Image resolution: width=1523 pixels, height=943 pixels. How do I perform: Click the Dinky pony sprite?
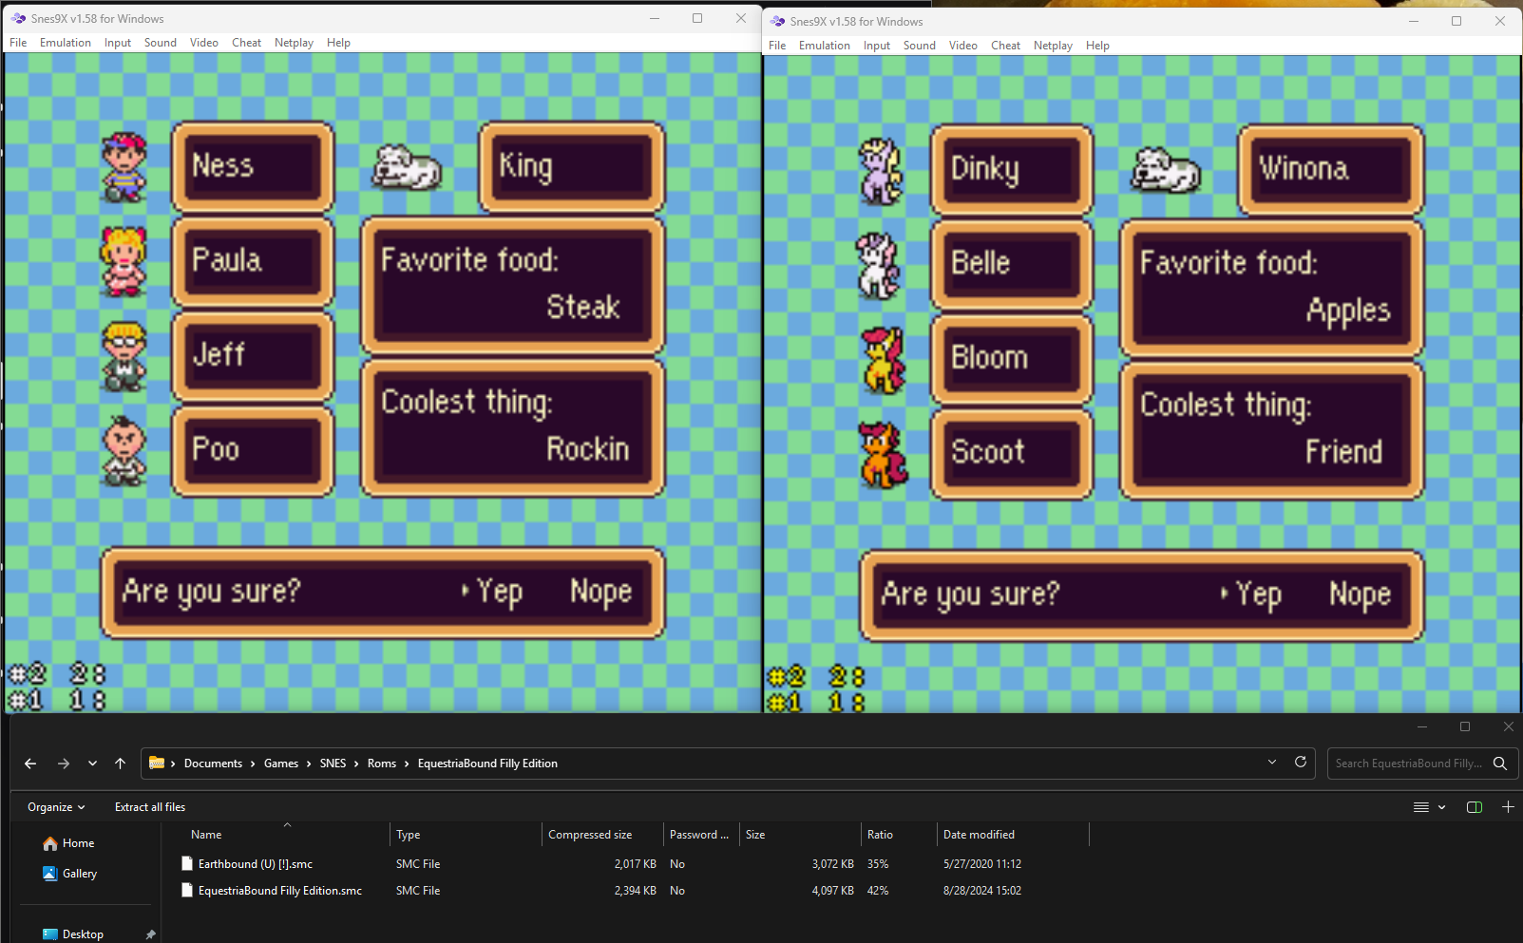[x=881, y=171]
